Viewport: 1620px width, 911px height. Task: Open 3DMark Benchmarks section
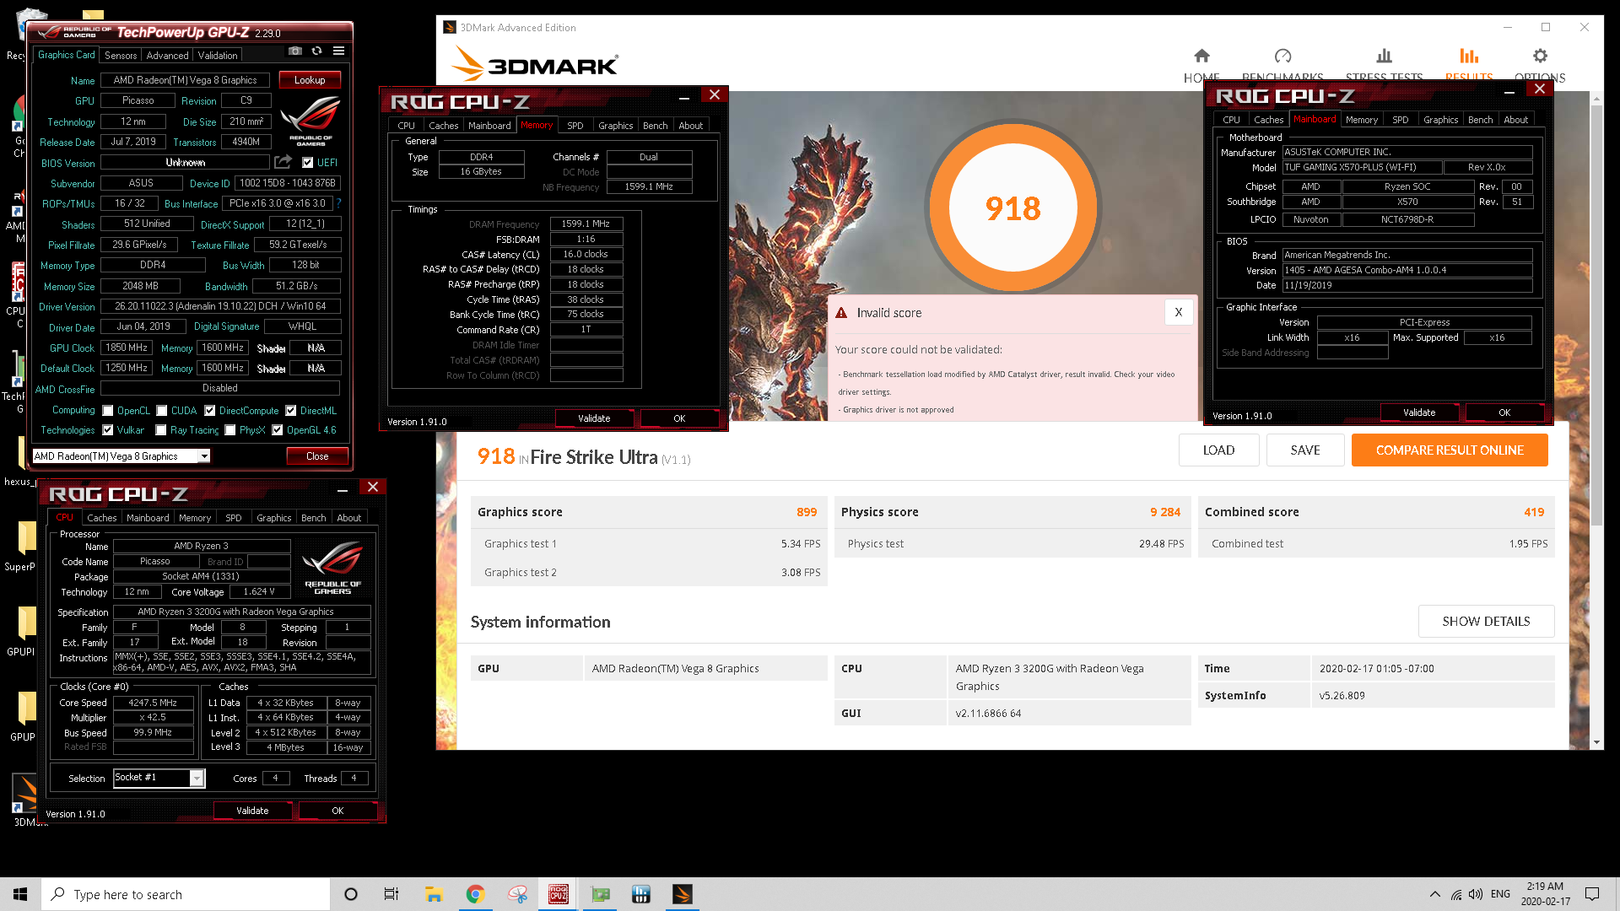tap(1282, 65)
